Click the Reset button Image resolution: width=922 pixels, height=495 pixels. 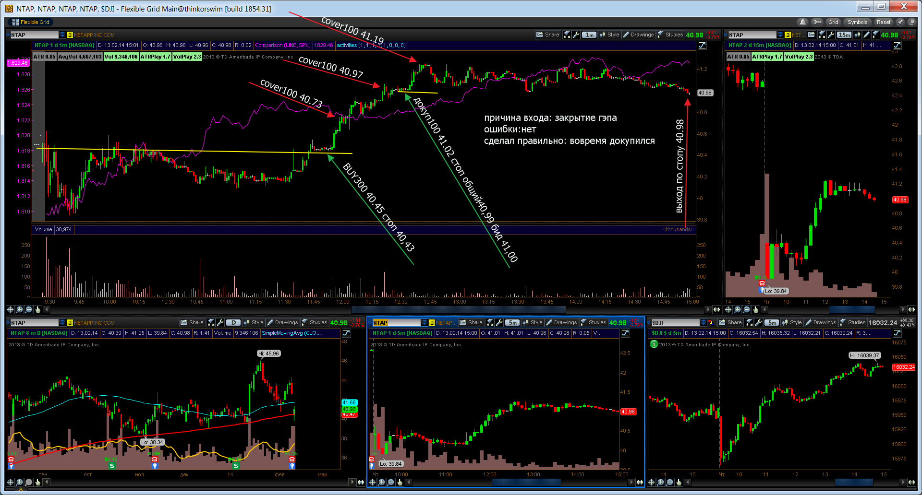[x=883, y=22]
